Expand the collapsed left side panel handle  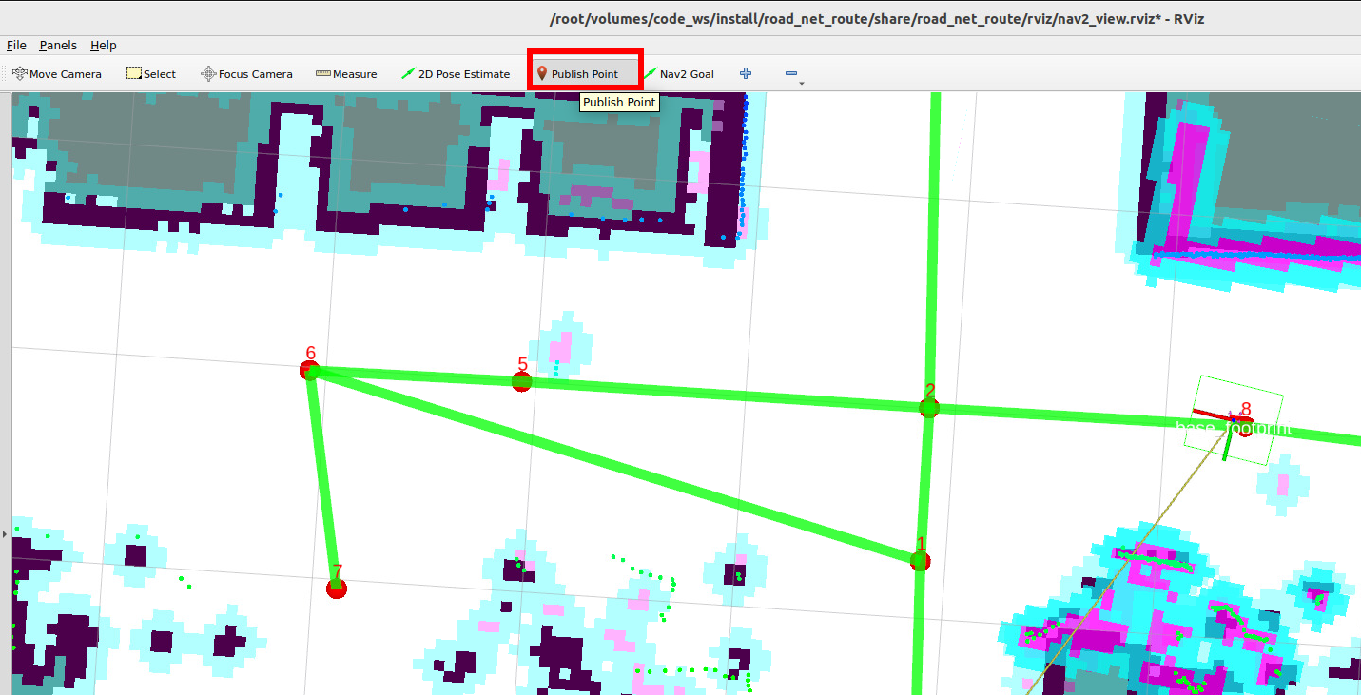coord(5,534)
